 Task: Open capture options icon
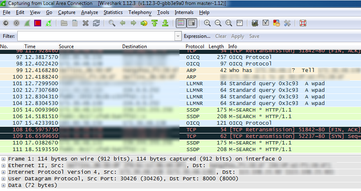[16, 23]
